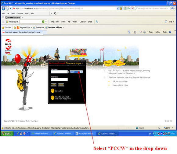
Task: Open the Edit menu
Action: [8, 13]
